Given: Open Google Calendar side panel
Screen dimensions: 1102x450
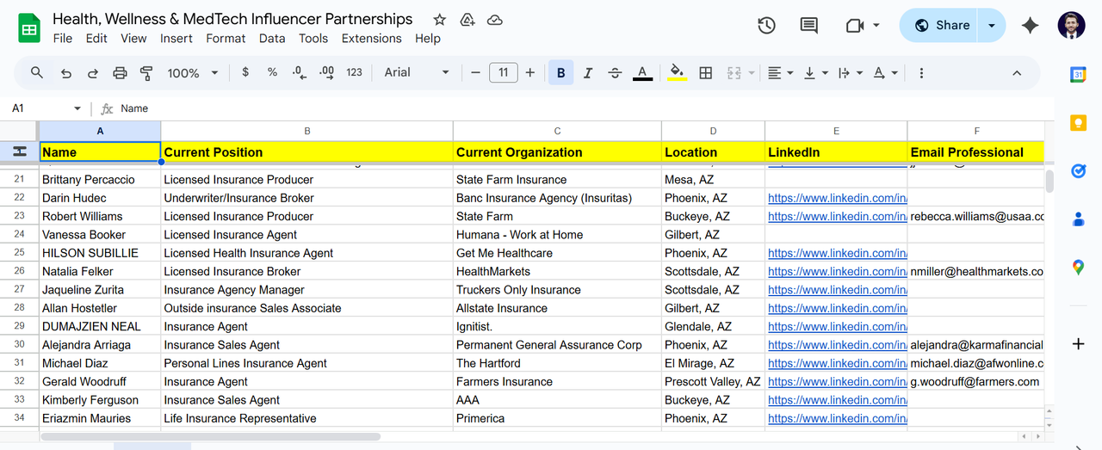Looking at the screenshot, I should tap(1078, 75).
